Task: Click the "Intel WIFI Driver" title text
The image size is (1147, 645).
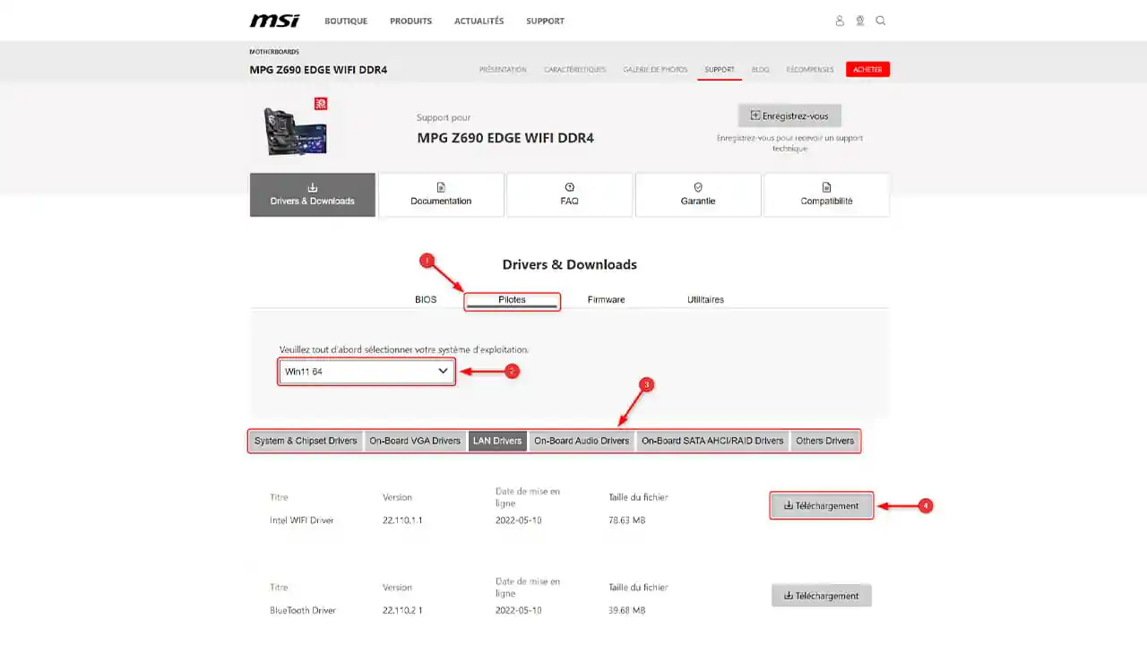Action: point(302,520)
